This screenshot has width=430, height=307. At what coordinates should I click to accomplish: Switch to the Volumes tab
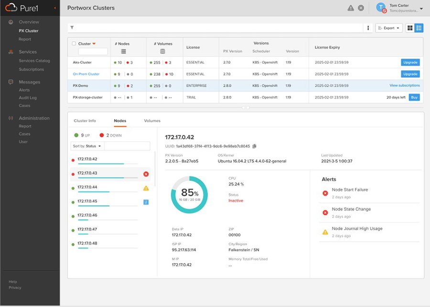(x=152, y=121)
